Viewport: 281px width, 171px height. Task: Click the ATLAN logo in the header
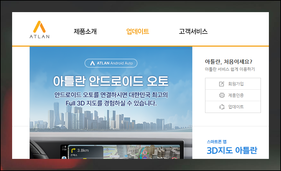tap(40, 30)
